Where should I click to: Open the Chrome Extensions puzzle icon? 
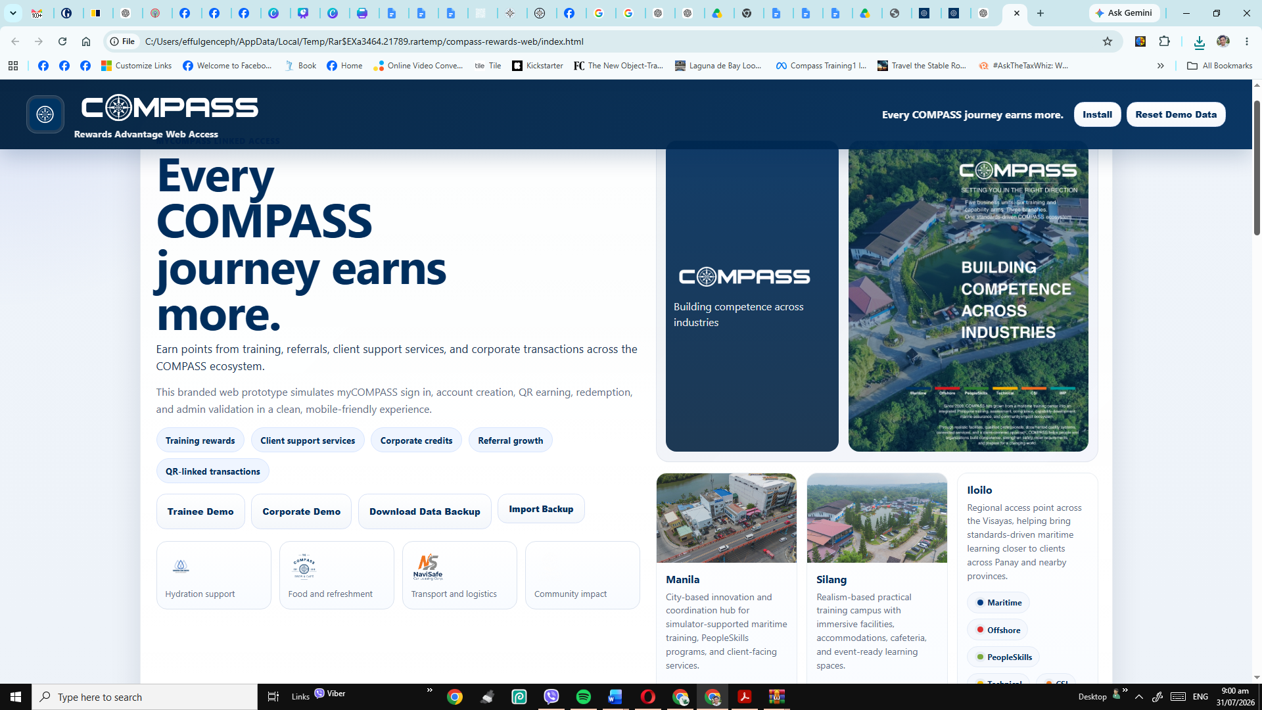click(1165, 41)
